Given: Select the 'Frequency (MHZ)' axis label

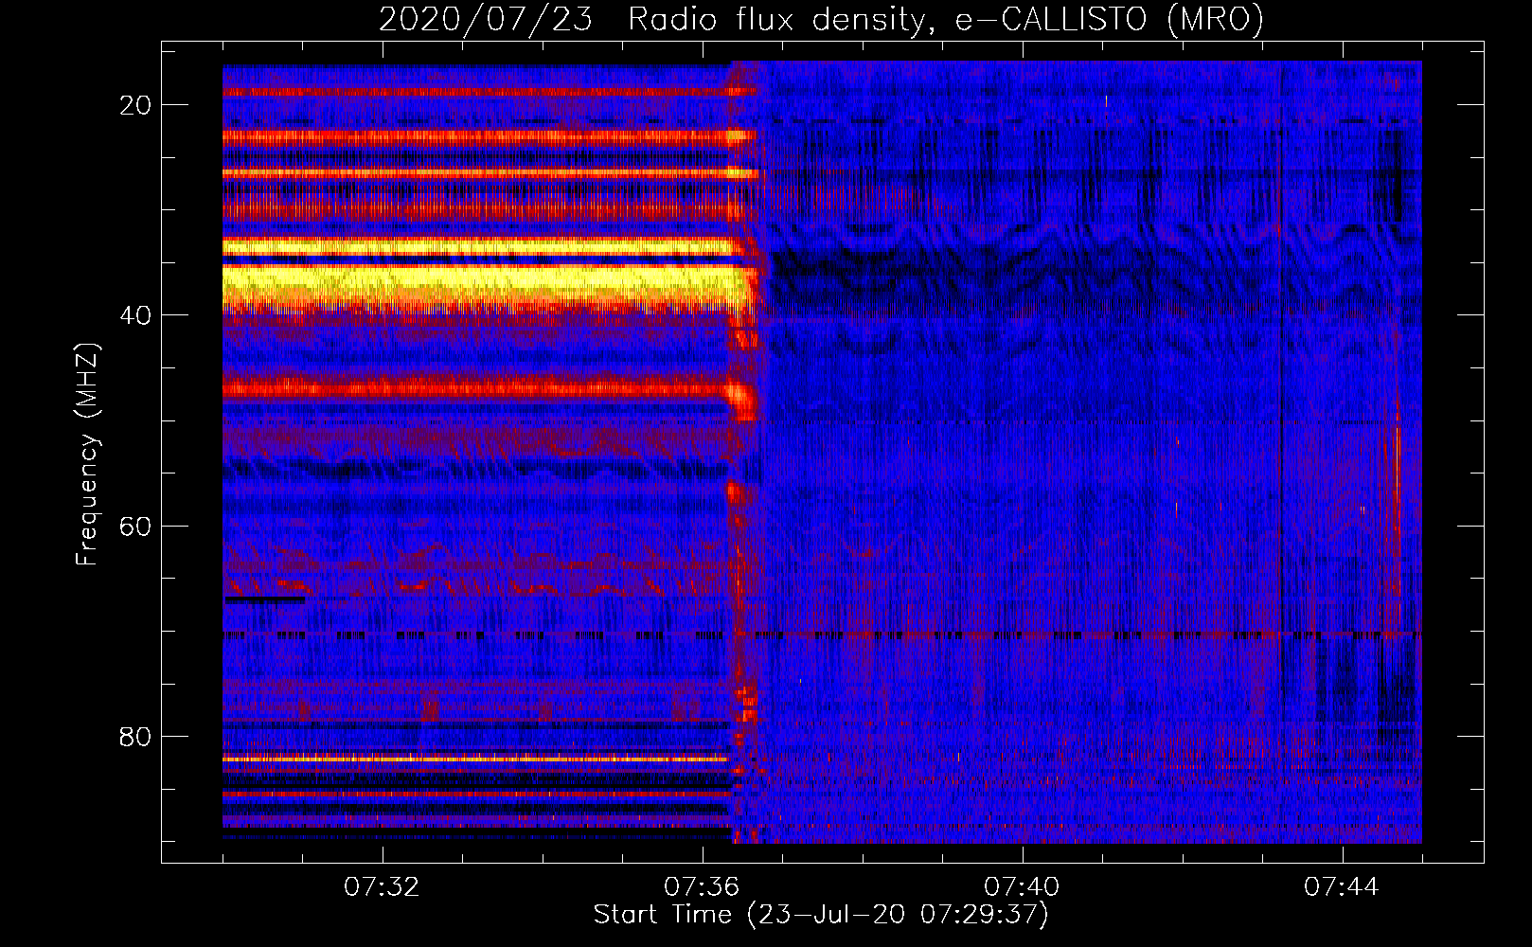Looking at the screenshot, I should 87,456.
